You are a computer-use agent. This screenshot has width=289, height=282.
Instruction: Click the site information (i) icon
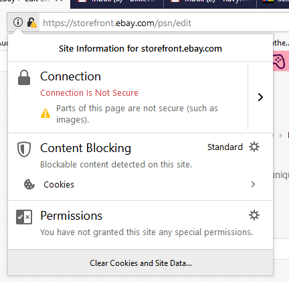(x=18, y=22)
